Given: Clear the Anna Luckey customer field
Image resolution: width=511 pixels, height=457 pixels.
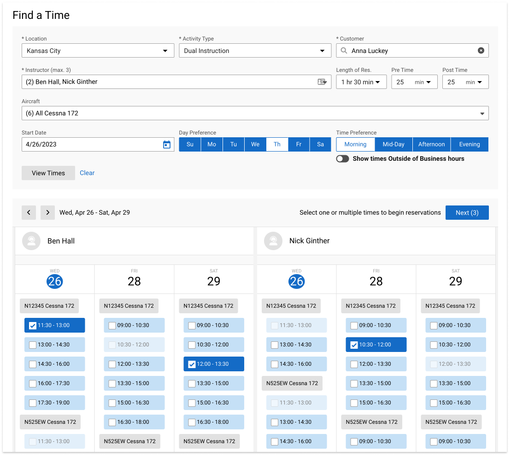Looking at the screenshot, I should pyautogui.click(x=482, y=51).
